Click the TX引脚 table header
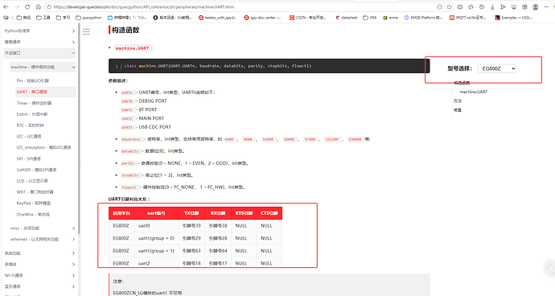 (x=191, y=213)
